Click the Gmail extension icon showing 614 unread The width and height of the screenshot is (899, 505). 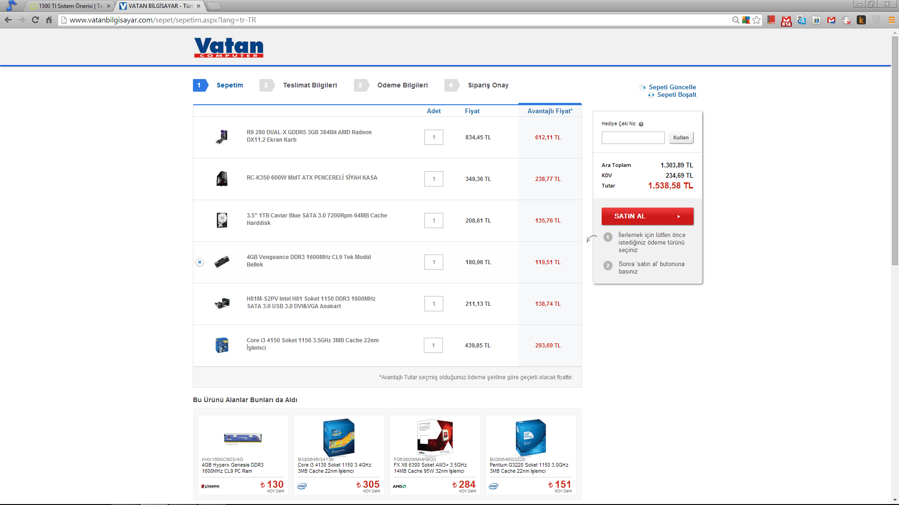pos(786,20)
